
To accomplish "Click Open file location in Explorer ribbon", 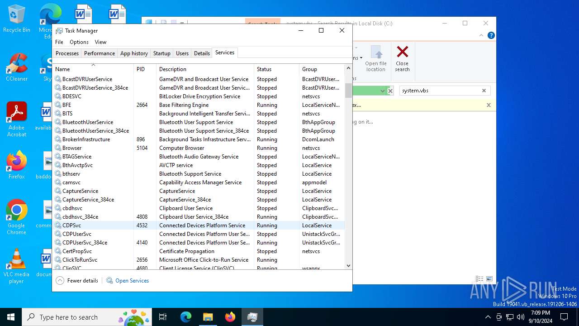I will pyautogui.click(x=376, y=58).
